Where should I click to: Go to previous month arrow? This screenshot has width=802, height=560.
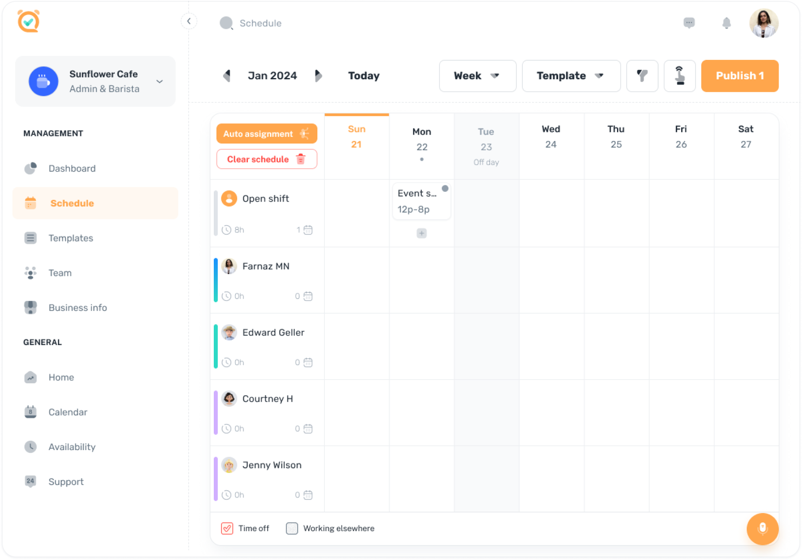pos(227,76)
